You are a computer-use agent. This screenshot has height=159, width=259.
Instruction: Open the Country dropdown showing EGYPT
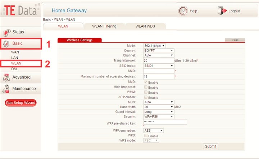click(158, 51)
